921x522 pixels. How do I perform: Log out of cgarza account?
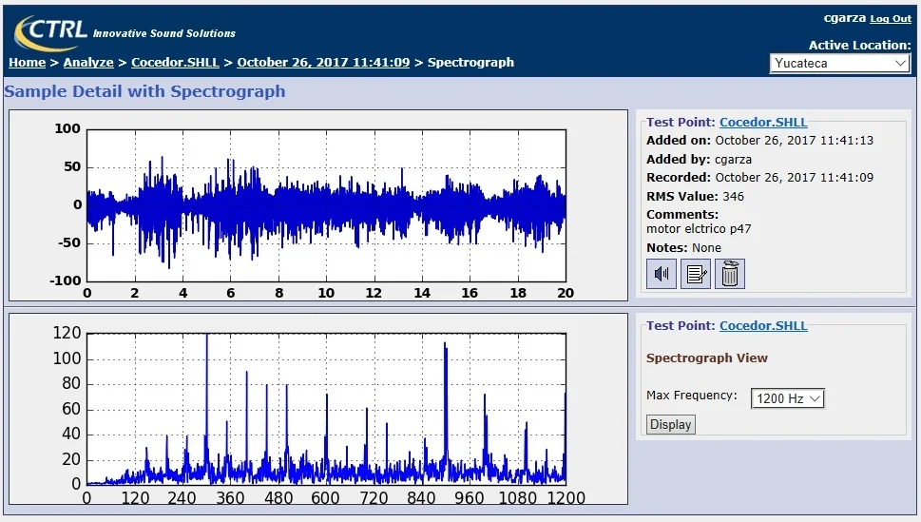pyautogui.click(x=891, y=19)
